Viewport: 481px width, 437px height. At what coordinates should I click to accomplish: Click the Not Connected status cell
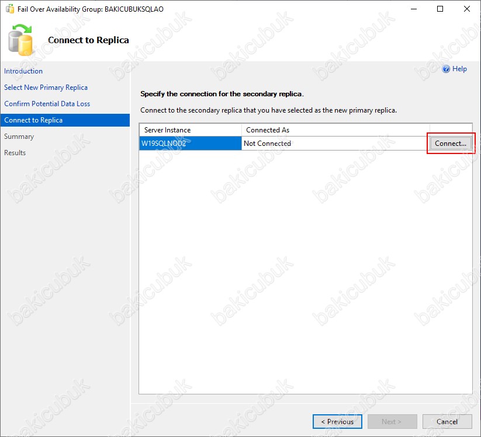pos(335,144)
